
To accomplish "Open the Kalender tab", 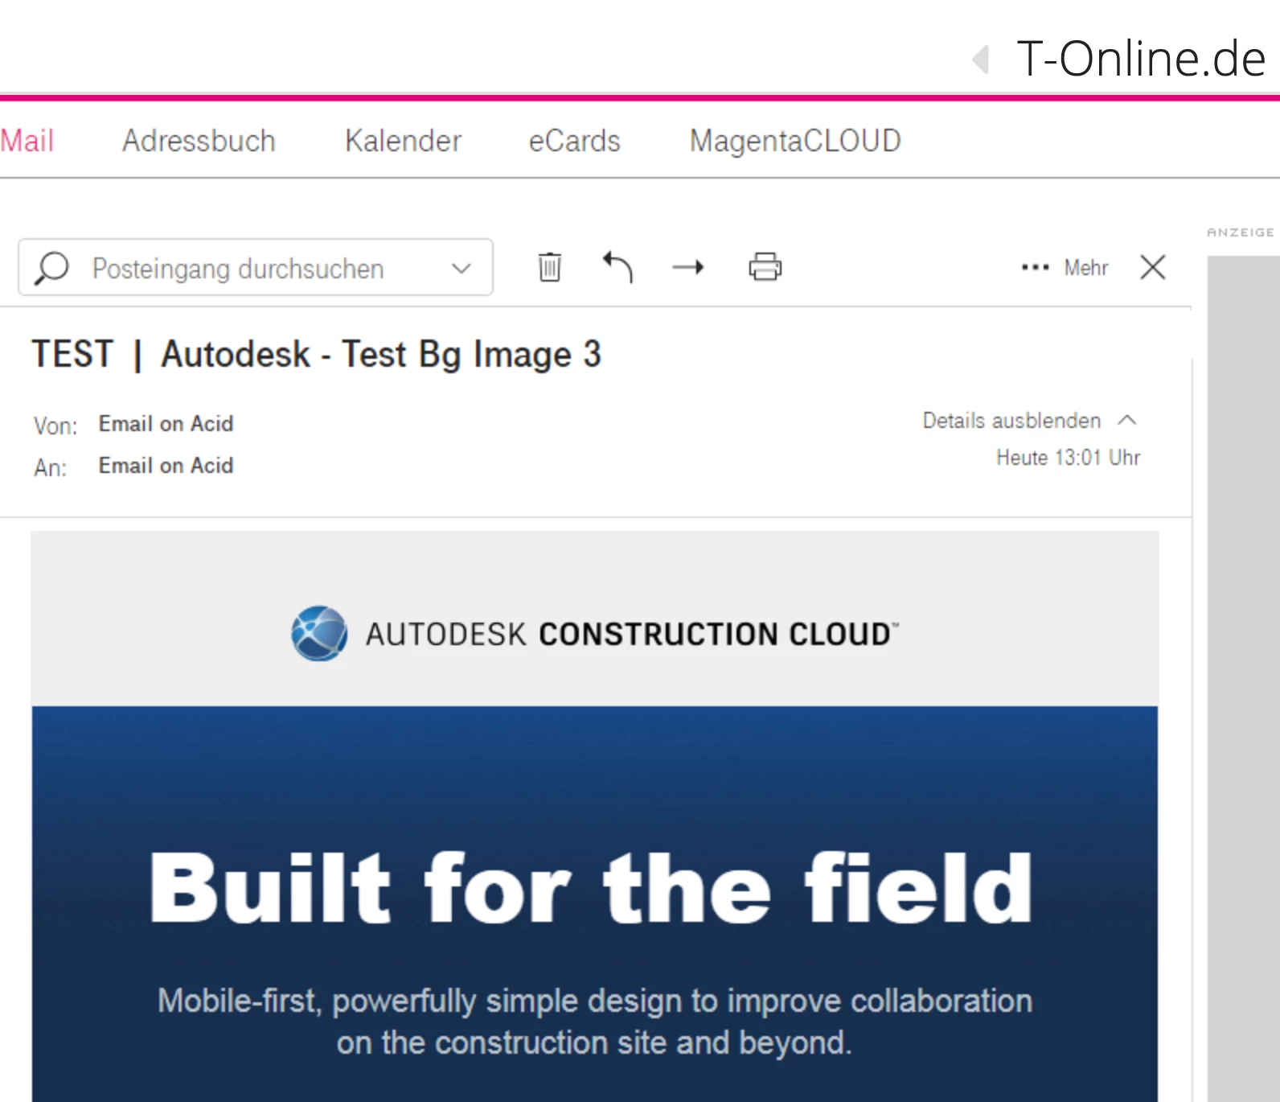I will [403, 141].
